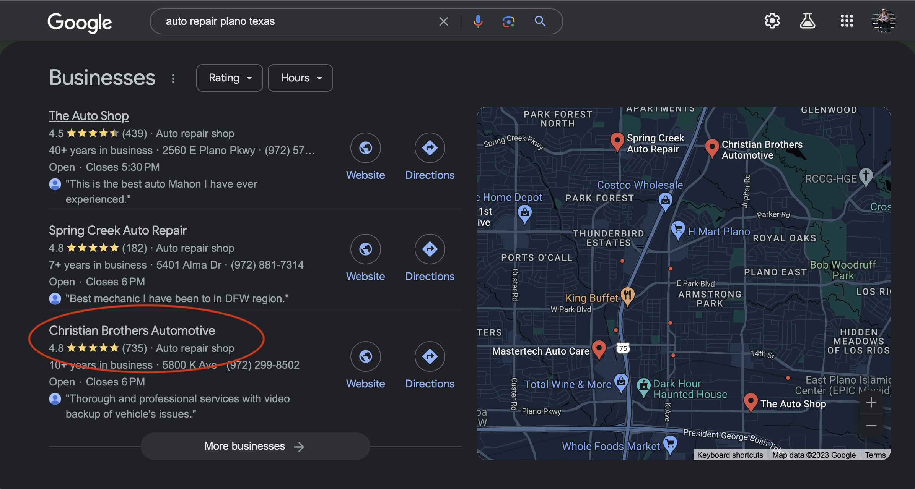915x489 pixels.
Task: Click the Route 75 highway shield on map
Action: click(623, 348)
